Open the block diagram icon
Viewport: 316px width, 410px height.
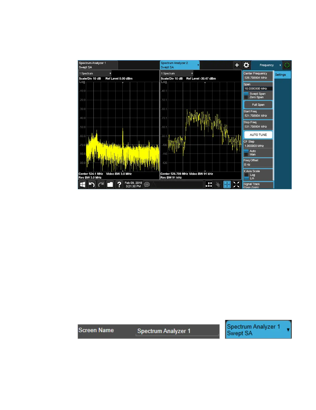209,185
